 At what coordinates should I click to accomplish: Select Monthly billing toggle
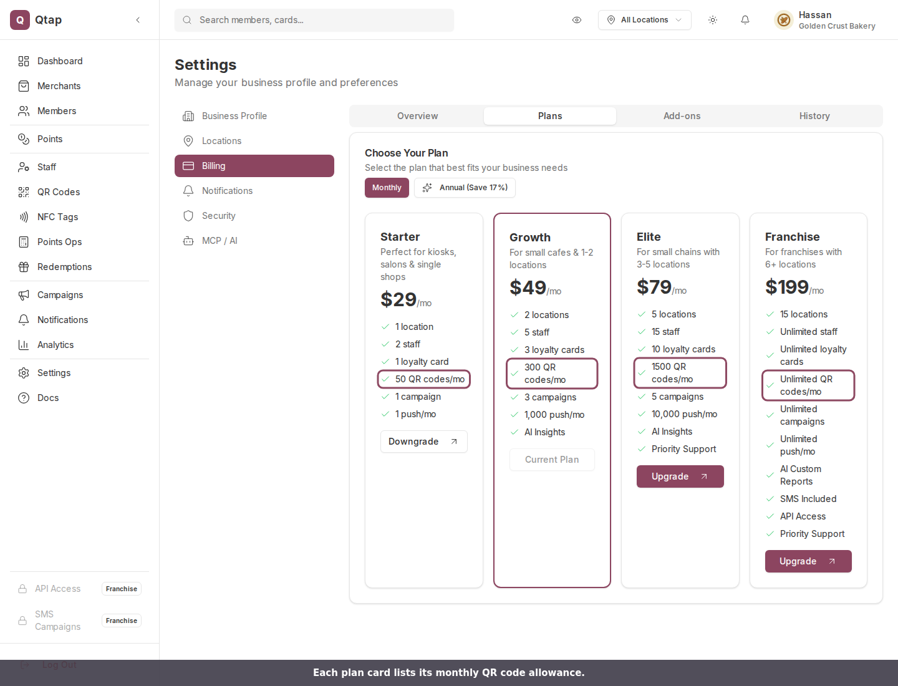pos(387,188)
